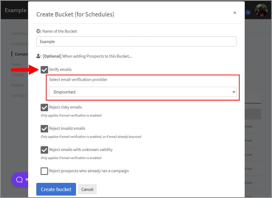Click the Cancel button
The height and width of the screenshot is (198, 272).
pos(87,189)
